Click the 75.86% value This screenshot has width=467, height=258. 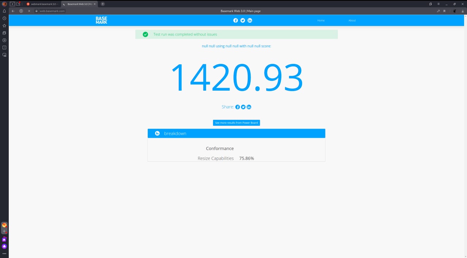[247, 158]
